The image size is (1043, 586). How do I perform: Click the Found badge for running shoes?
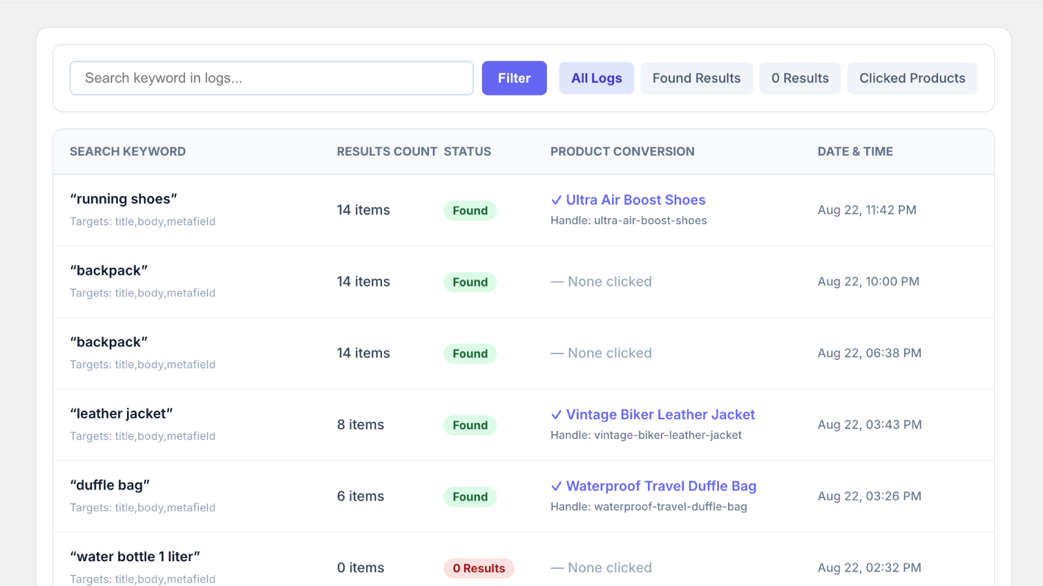click(470, 210)
